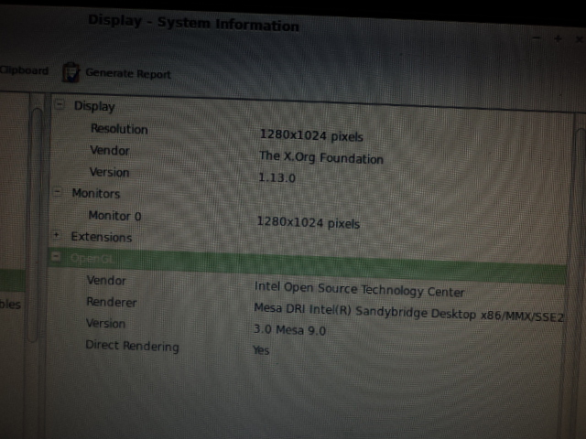
Task: Select the Renderer row label
Action: 112,302
